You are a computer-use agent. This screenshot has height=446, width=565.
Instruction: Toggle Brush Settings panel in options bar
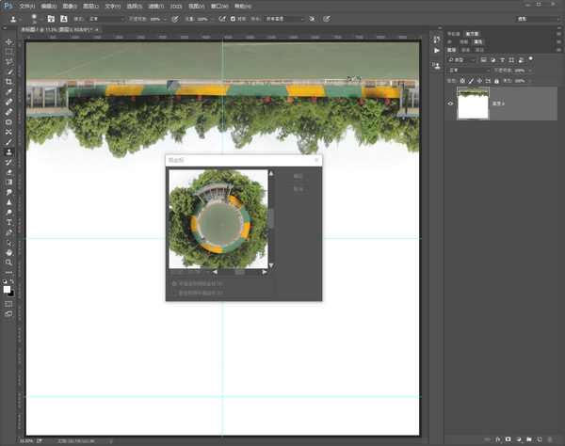[x=51, y=19]
